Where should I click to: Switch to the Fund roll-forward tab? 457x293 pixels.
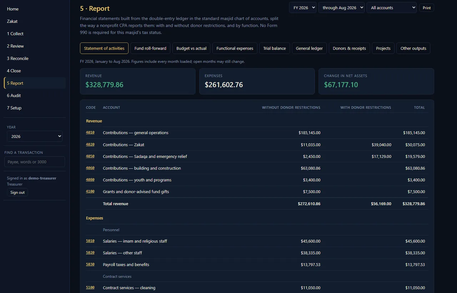coord(150,48)
